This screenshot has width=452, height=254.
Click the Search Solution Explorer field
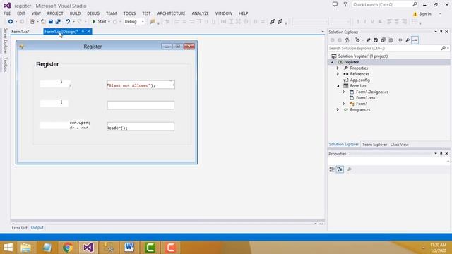point(385,49)
